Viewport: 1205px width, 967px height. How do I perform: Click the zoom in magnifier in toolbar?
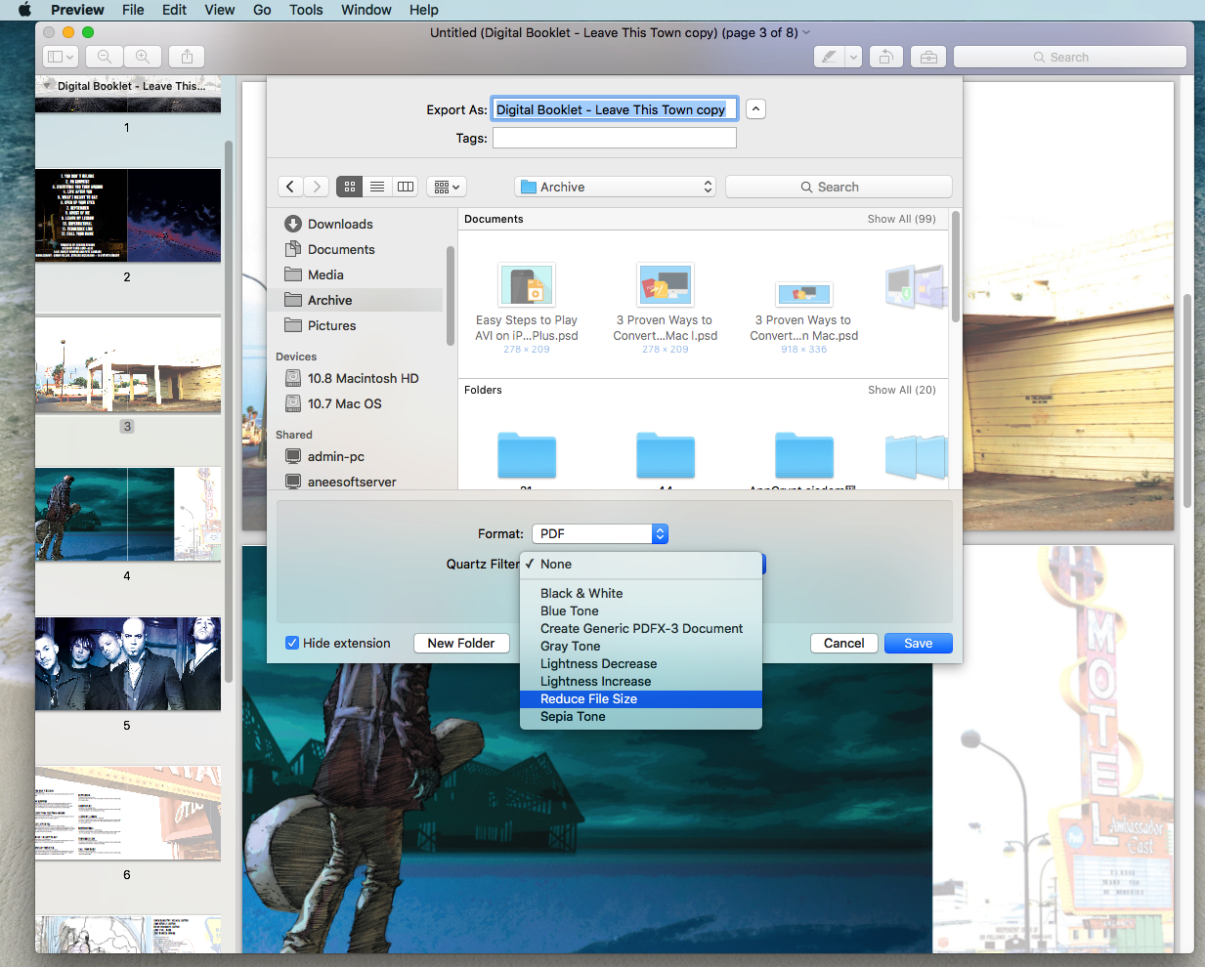point(143,57)
